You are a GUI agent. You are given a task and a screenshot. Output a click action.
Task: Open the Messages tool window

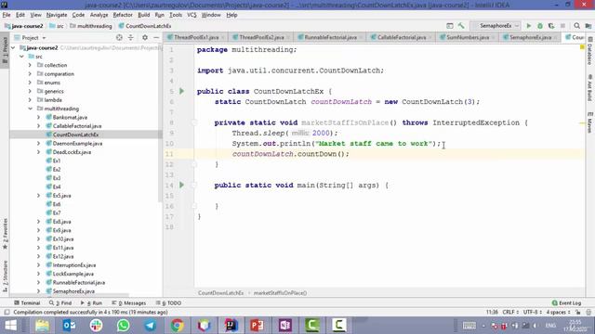(x=129, y=303)
